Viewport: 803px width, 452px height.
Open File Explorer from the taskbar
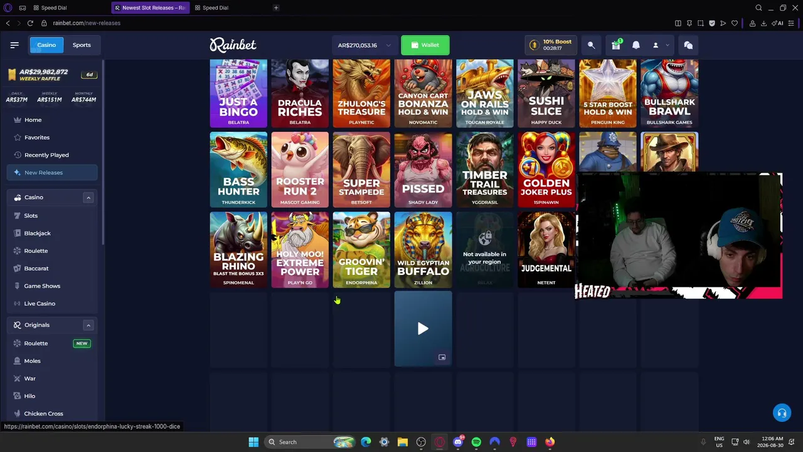tap(403, 442)
